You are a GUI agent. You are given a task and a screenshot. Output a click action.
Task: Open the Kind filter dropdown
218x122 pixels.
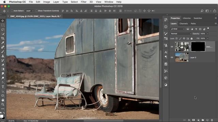(177, 29)
